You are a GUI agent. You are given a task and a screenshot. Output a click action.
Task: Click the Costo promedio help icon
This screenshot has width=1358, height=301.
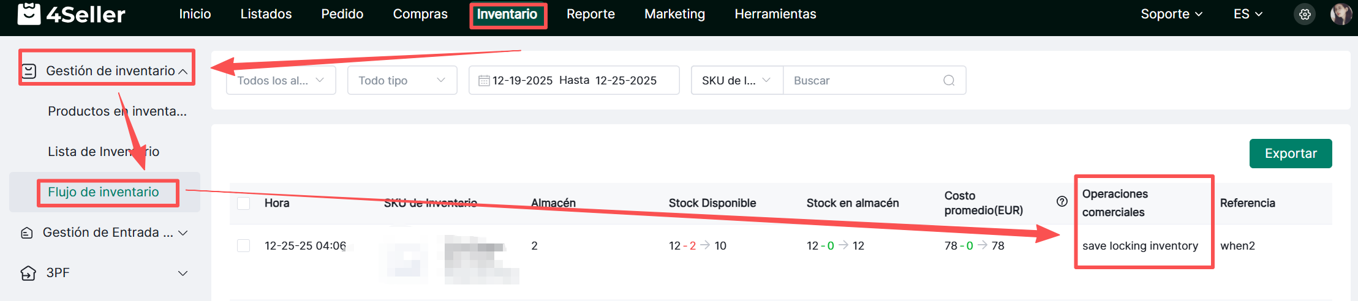point(1062,202)
